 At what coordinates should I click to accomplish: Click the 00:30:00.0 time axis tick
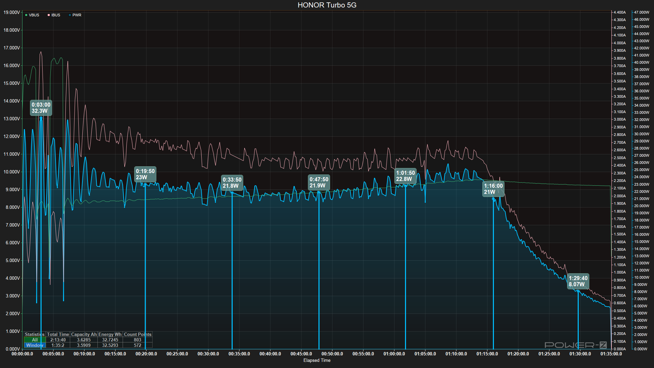(208, 354)
